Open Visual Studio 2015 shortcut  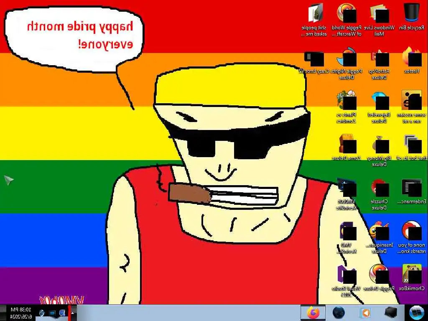(x=346, y=280)
